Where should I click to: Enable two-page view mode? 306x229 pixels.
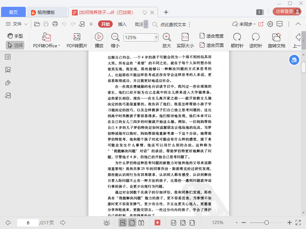(141, 223)
